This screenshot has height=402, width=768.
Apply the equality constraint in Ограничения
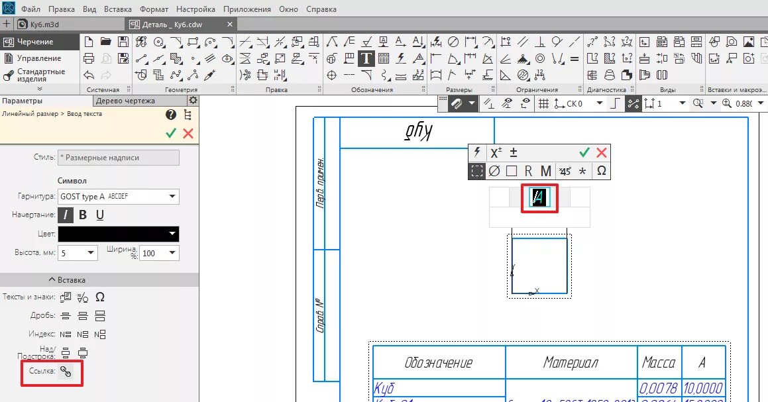[x=575, y=59]
